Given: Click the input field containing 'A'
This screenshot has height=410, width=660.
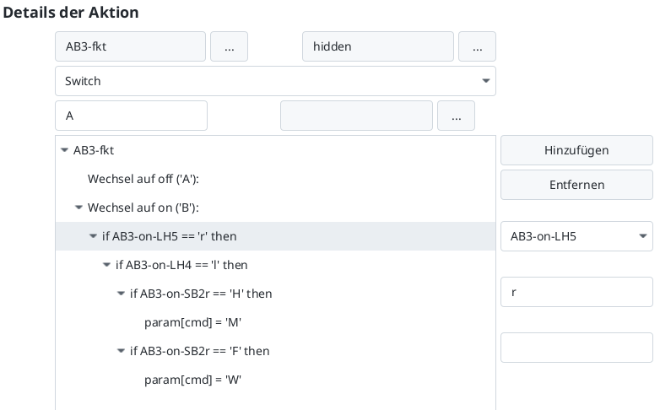Looking at the screenshot, I should point(131,116).
